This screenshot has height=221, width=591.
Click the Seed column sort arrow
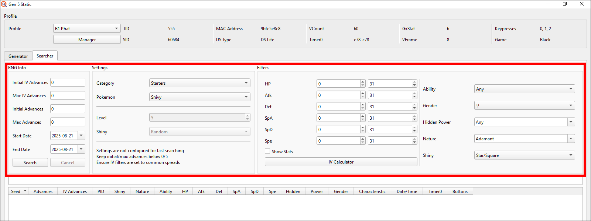coord(25,191)
